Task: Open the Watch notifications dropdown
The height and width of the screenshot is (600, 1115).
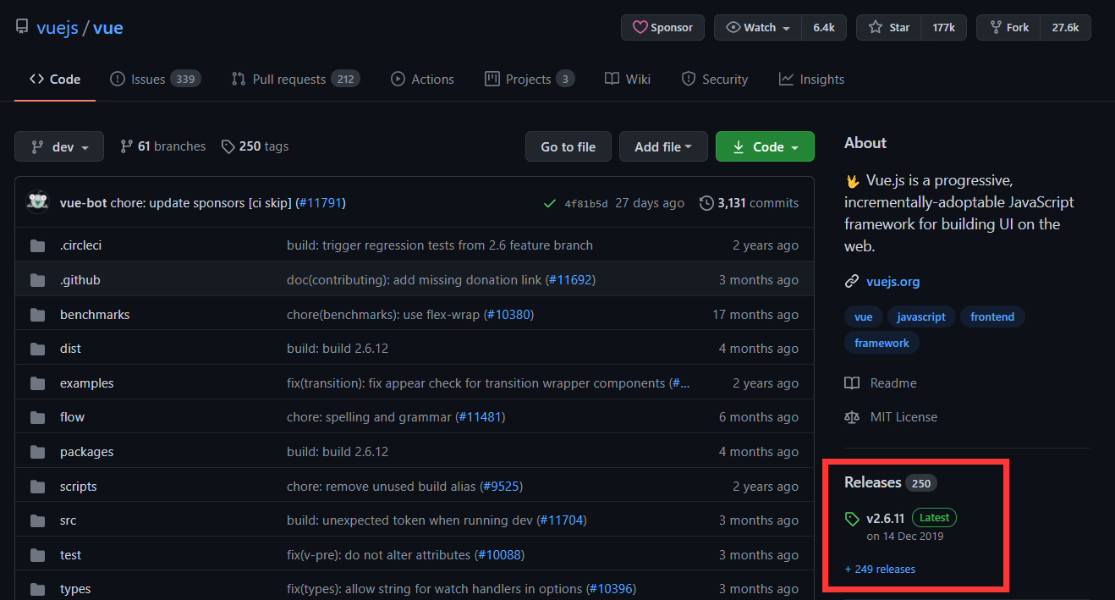Action: (758, 27)
